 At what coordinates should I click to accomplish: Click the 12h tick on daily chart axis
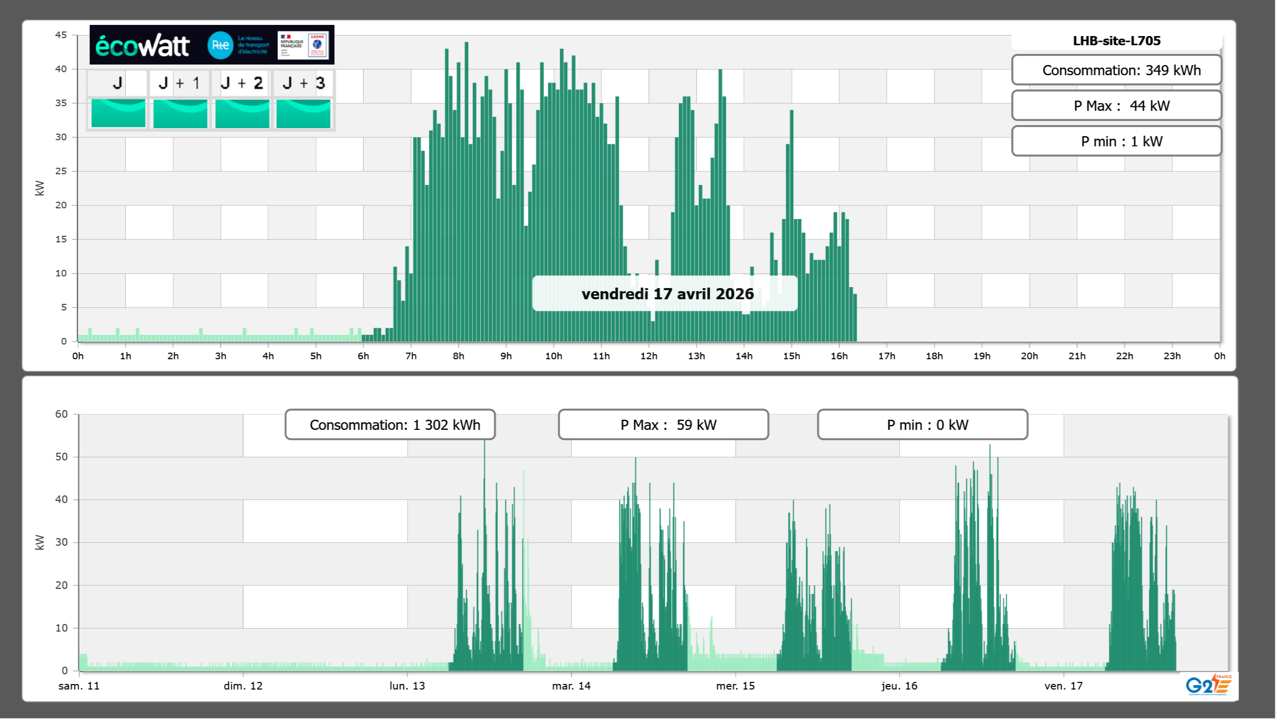[648, 356]
